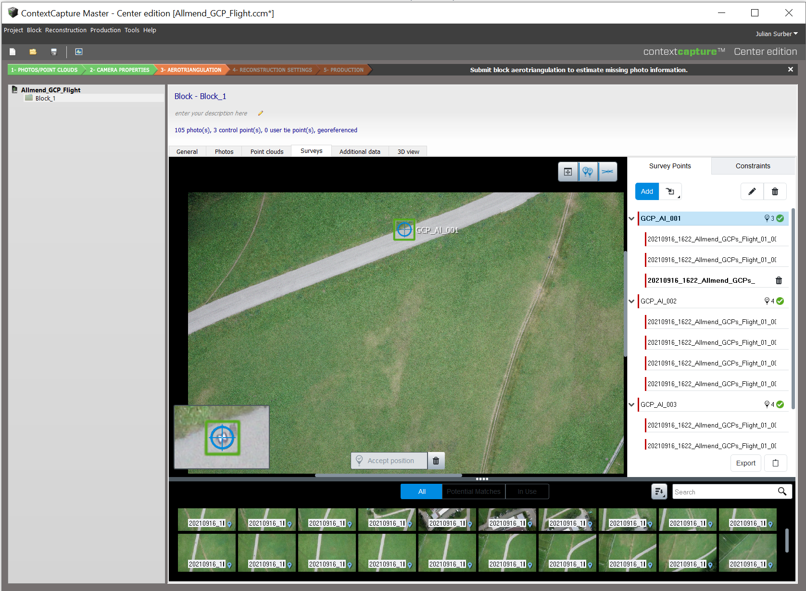The width and height of the screenshot is (806, 591).
Task: Show potential matches markers on the photo
Action: (x=588, y=171)
